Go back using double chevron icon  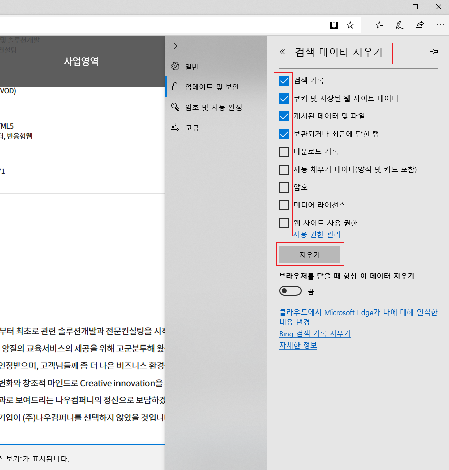[x=283, y=52]
